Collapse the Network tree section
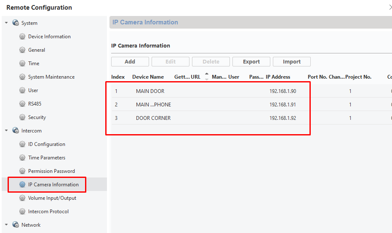The image size is (392, 233). [6, 225]
